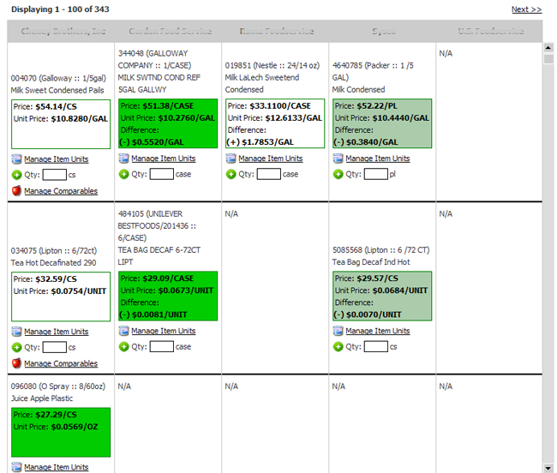Viewport: 557px width, 473px height.
Task: Click the Displaying 1 - 100 of 343 text
Action: point(60,9)
